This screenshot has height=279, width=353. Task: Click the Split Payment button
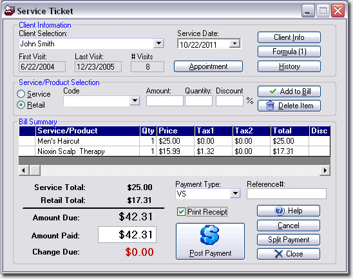pyautogui.click(x=289, y=240)
